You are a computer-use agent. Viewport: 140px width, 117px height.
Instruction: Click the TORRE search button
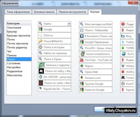[127, 48]
